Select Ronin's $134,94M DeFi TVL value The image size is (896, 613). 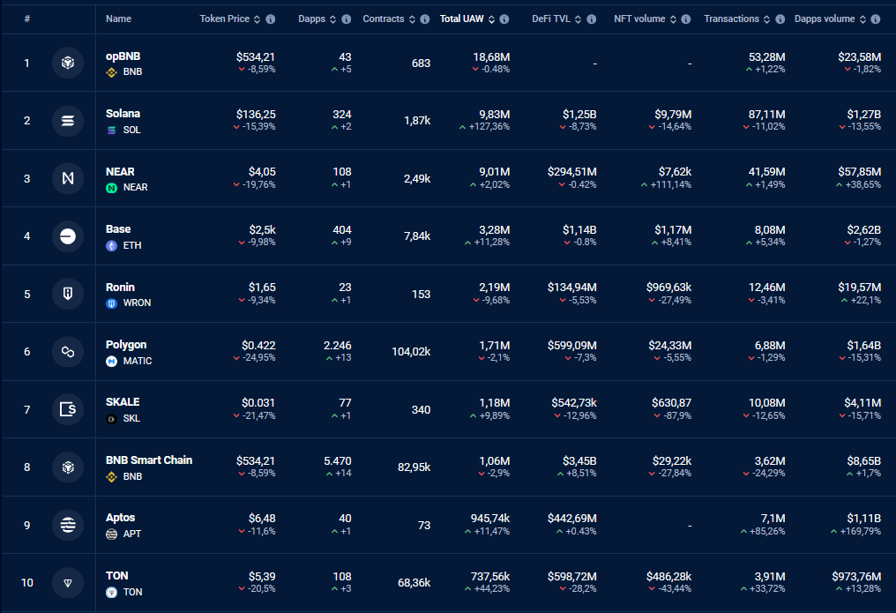point(572,288)
